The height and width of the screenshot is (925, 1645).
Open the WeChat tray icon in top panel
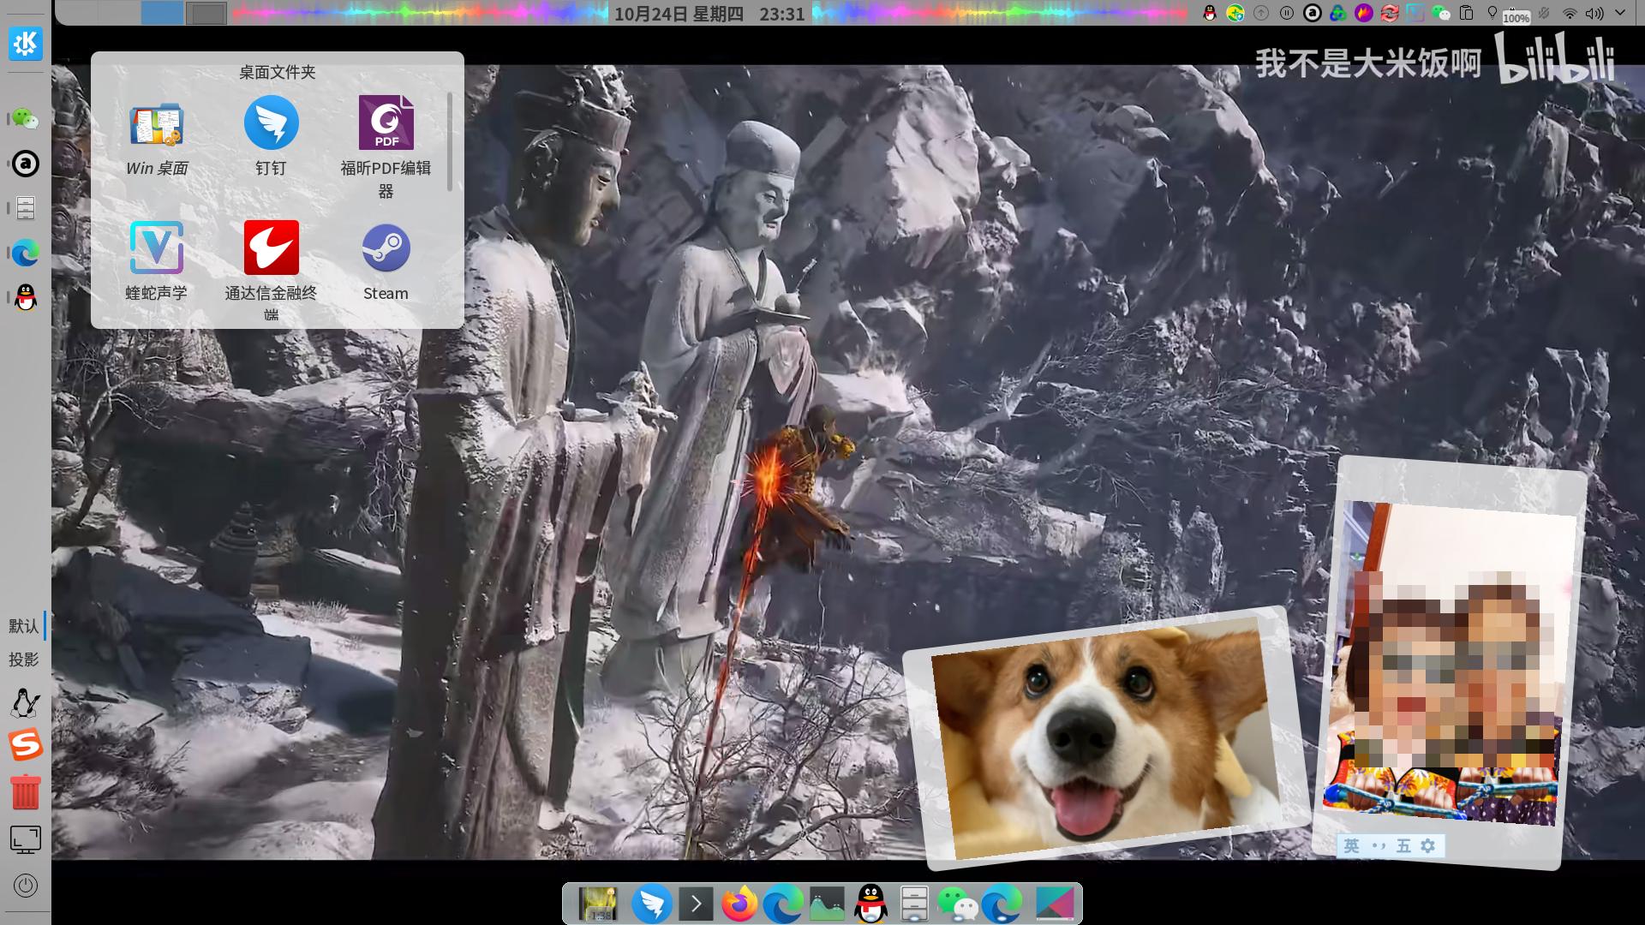1441,13
